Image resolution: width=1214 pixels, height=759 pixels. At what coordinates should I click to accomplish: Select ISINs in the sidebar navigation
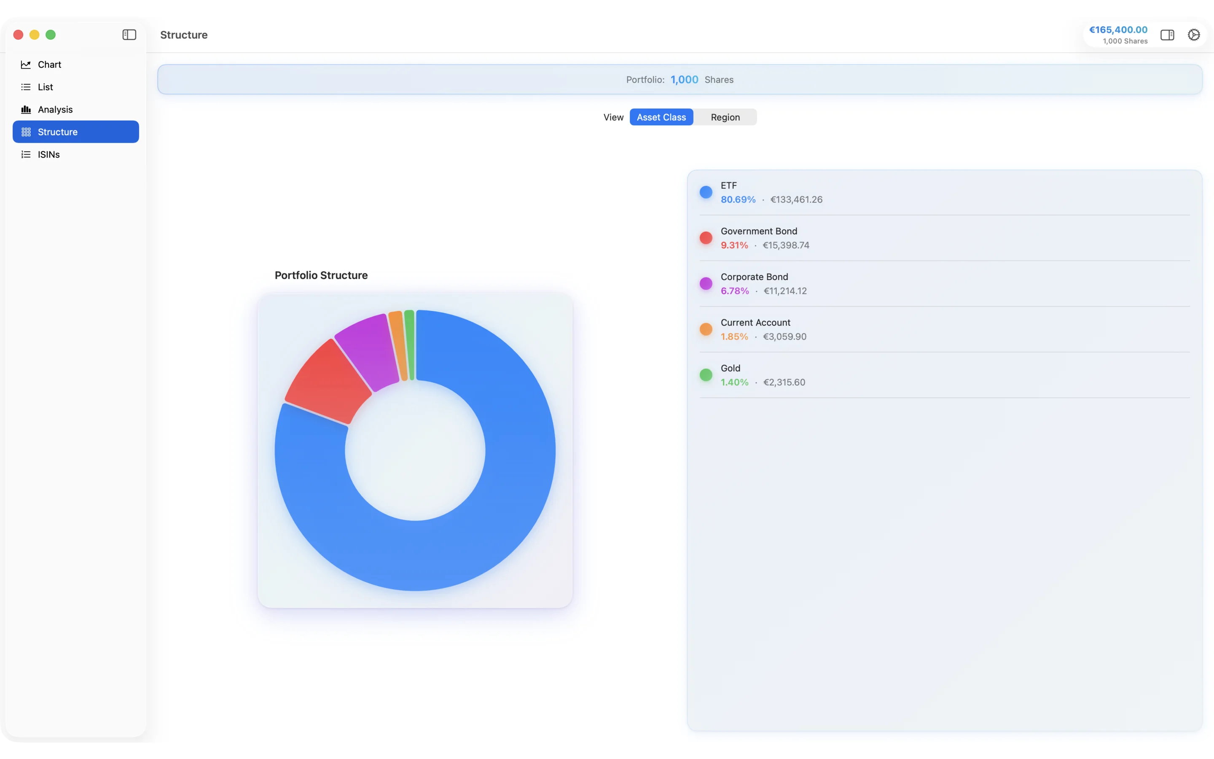point(48,154)
